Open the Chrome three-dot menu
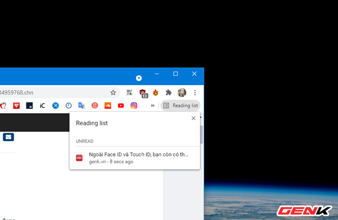 tap(195, 93)
